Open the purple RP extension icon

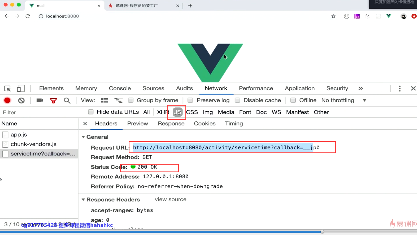(x=357, y=16)
